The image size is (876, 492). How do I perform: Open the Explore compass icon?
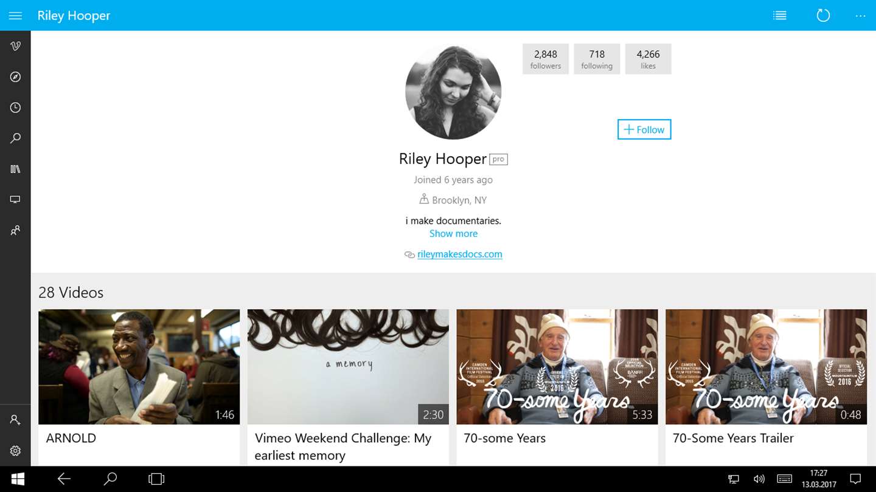15,77
